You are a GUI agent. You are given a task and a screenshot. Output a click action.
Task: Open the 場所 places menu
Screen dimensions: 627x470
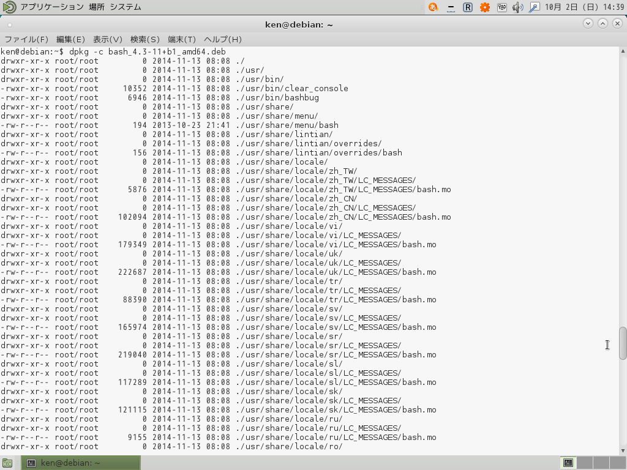96,7
